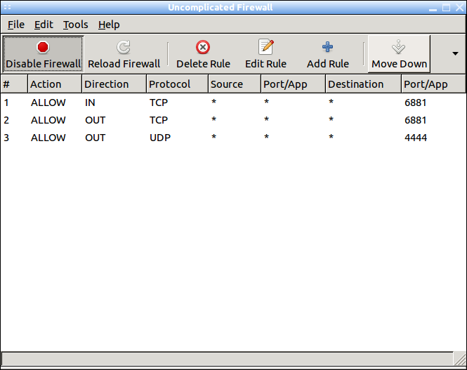This screenshot has height=370, width=467.
Task: Open Edit Rule from the toolbar
Action: tap(265, 54)
